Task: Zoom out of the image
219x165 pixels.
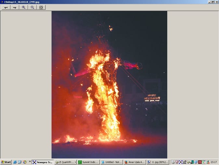Action: pyautogui.click(x=32, y=7)
